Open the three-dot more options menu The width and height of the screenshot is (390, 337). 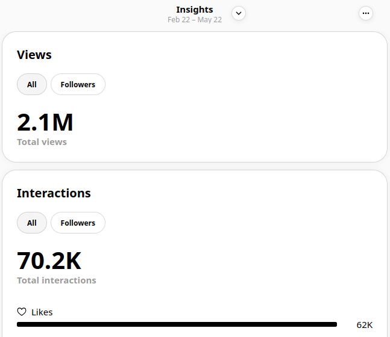(365, 13)
